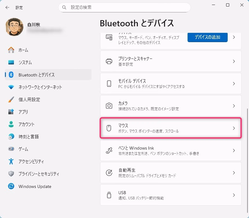Open the chevron next to デバイスの追加

tap(234, 37)
